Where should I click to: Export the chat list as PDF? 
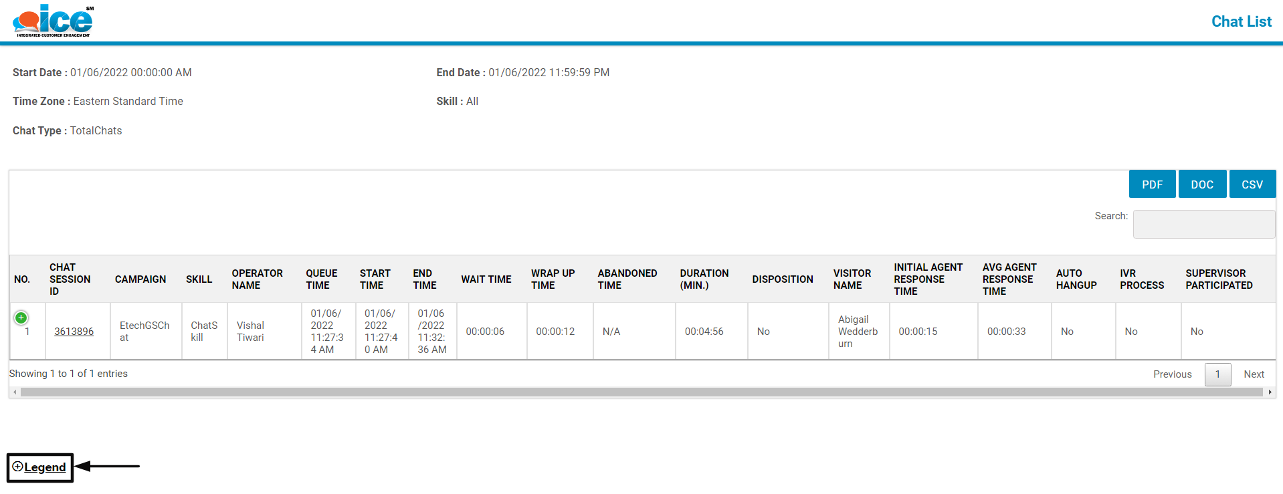(1151, 184)
